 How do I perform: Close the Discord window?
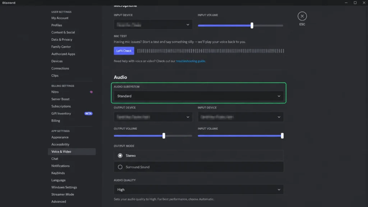364,3
